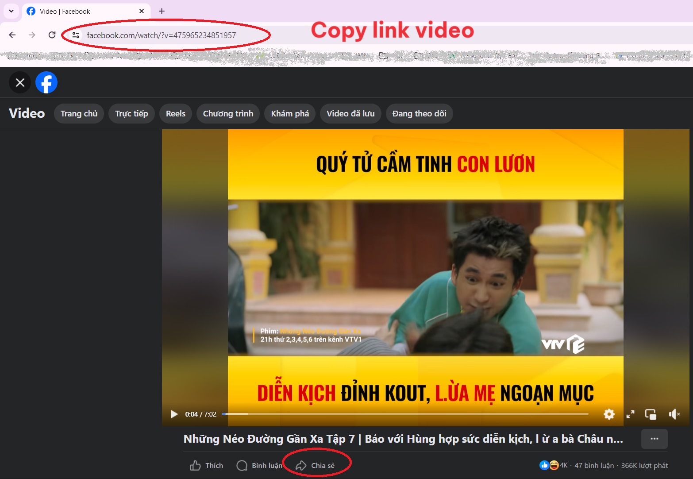
Task: Go forward in browser history
Action: point(32,35)
